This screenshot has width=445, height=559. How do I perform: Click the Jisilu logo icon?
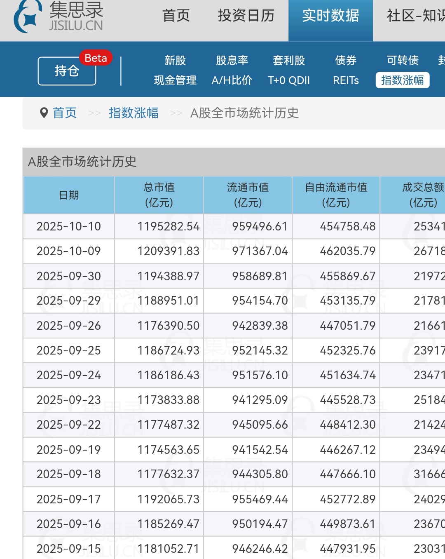pyautogui.click(x=28, y=16)
